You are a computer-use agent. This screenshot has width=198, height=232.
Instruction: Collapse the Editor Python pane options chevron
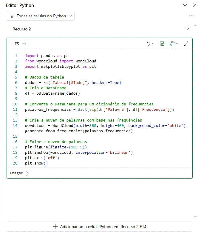click(185, 5)
